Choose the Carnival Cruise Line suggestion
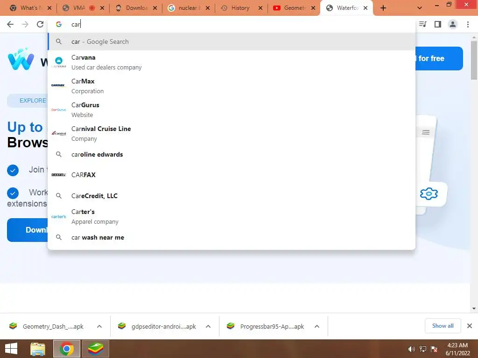This screenshot has width=478, height=358. [232, 133]
